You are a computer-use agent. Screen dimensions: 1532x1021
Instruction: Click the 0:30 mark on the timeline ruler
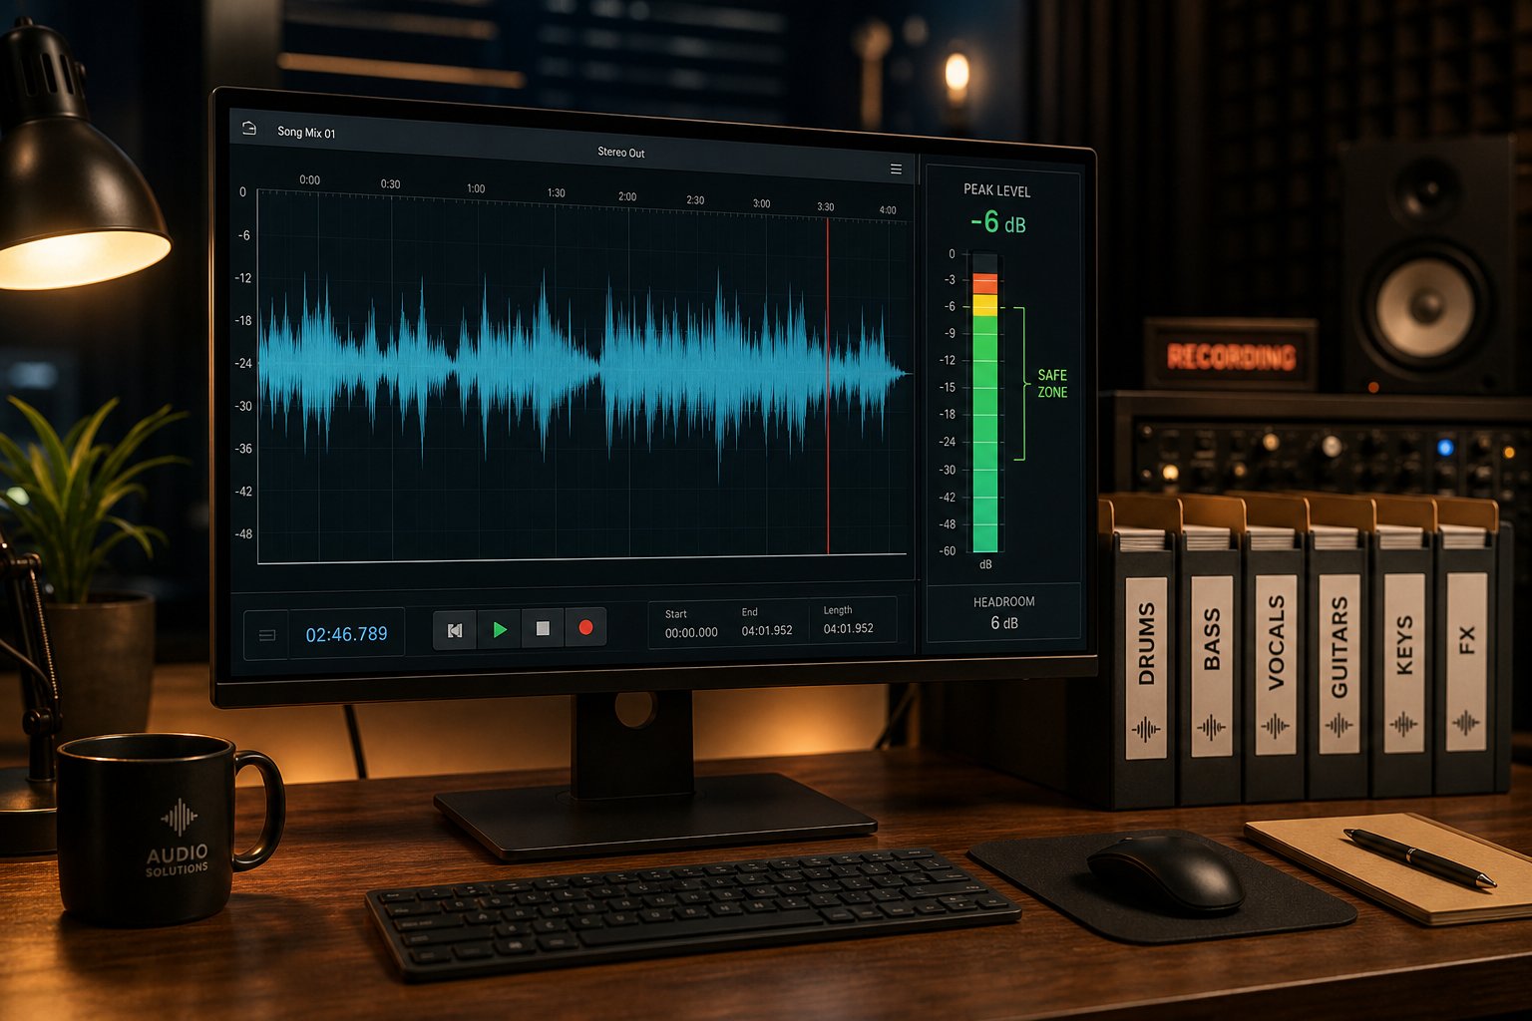point(390,184)
